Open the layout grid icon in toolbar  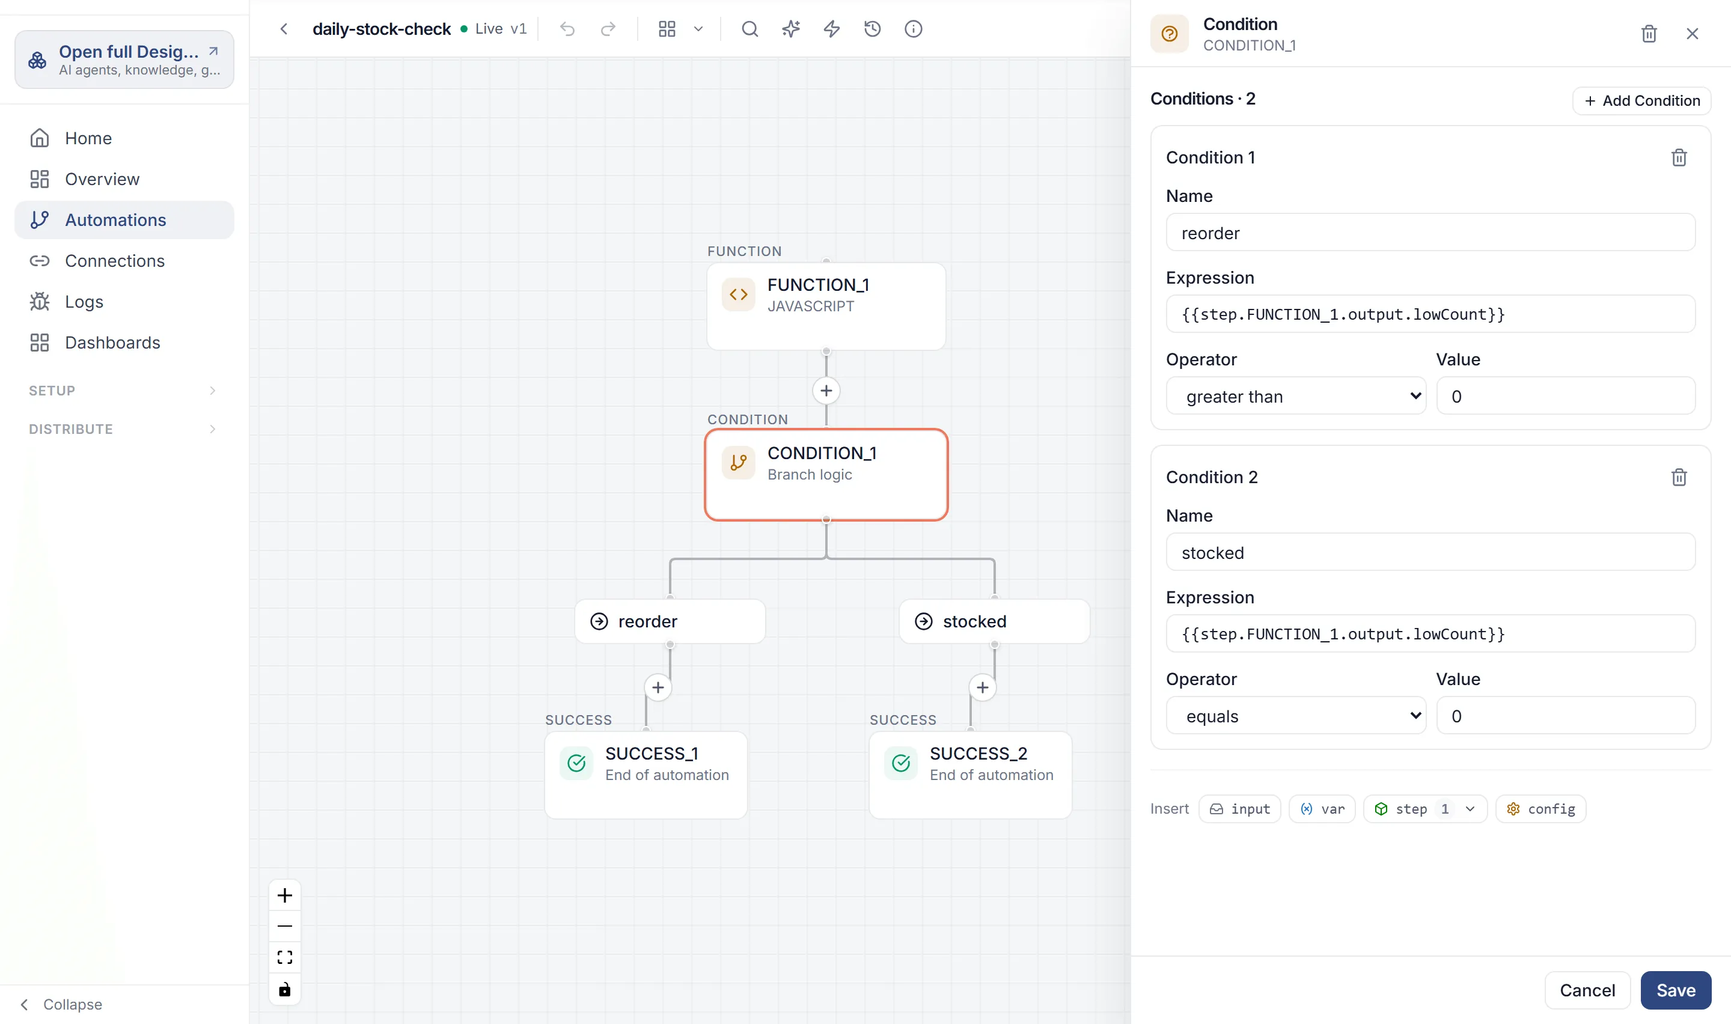667,29
